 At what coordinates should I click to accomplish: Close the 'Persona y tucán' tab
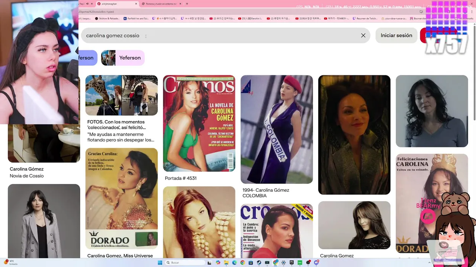coord(180,4)
